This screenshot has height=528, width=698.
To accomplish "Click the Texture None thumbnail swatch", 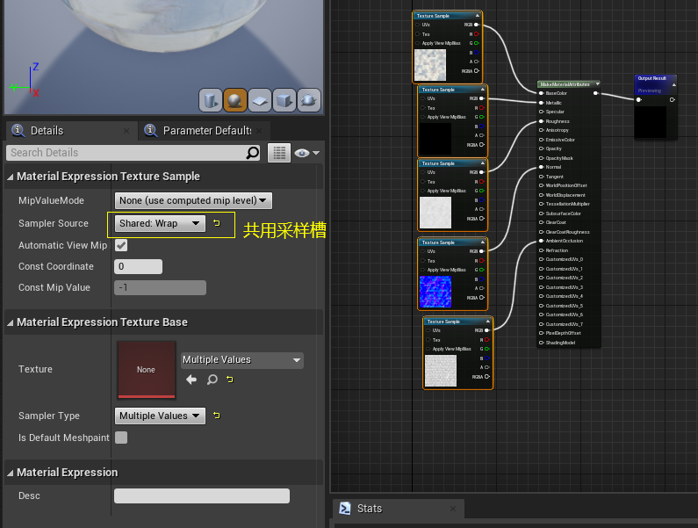I will 147,369.
